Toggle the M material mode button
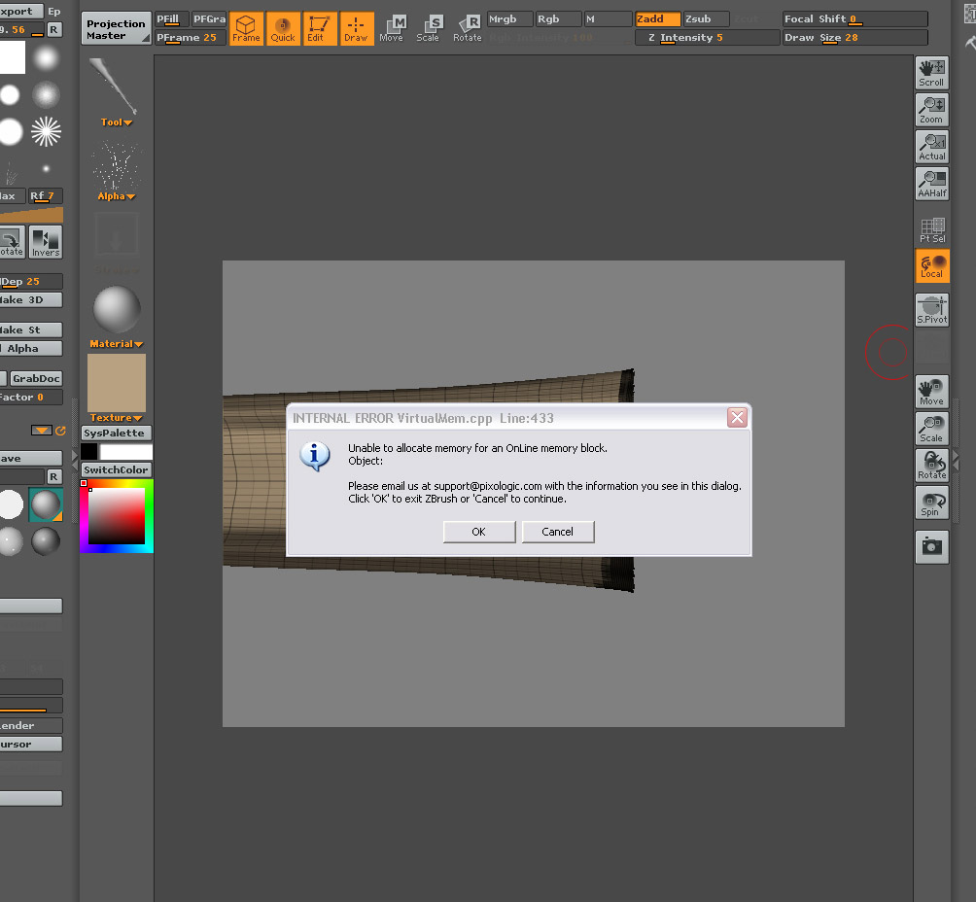The height and width of the screenshot is (902, 976). click(608, 19)
